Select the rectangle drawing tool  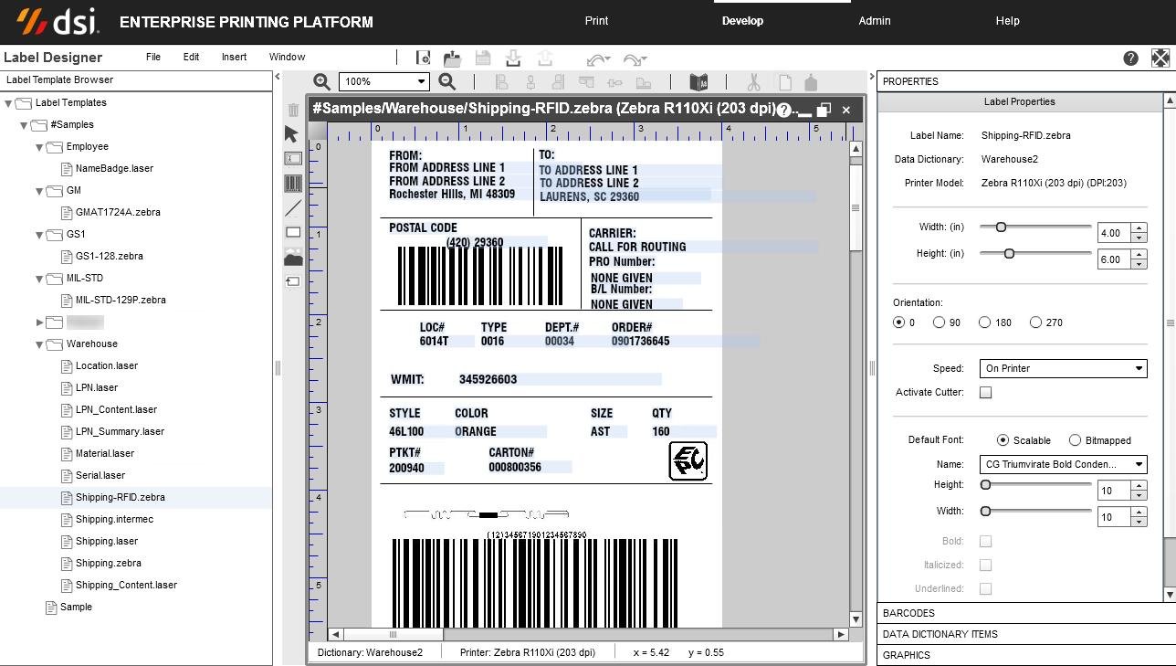click(293, 233)
